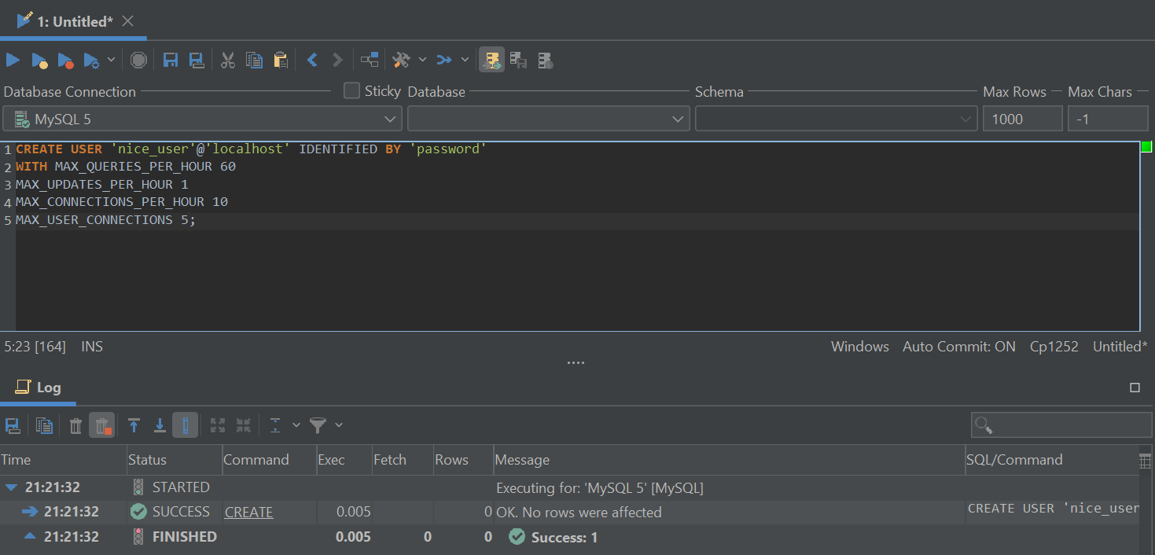This screenshot has width=1155, height=555.
Task: Click the Stop execution icon
Action: click(x=138, y=60)
